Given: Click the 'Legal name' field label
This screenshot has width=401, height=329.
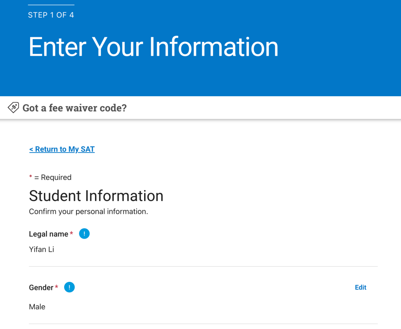Looking at the screenshot, I should [x=49, y=234].
